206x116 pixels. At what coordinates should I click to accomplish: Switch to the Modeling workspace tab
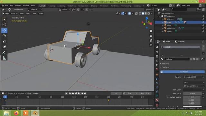[51, 6]
